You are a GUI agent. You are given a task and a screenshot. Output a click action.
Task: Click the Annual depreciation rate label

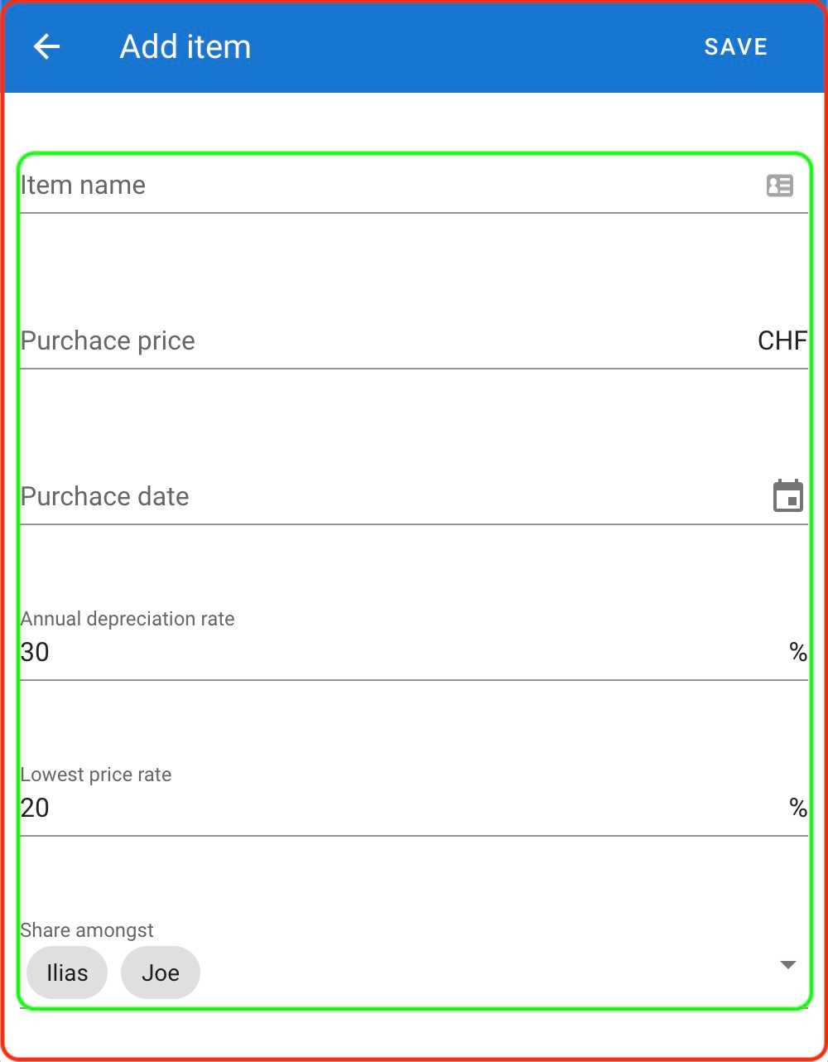[x=128, y=619]
